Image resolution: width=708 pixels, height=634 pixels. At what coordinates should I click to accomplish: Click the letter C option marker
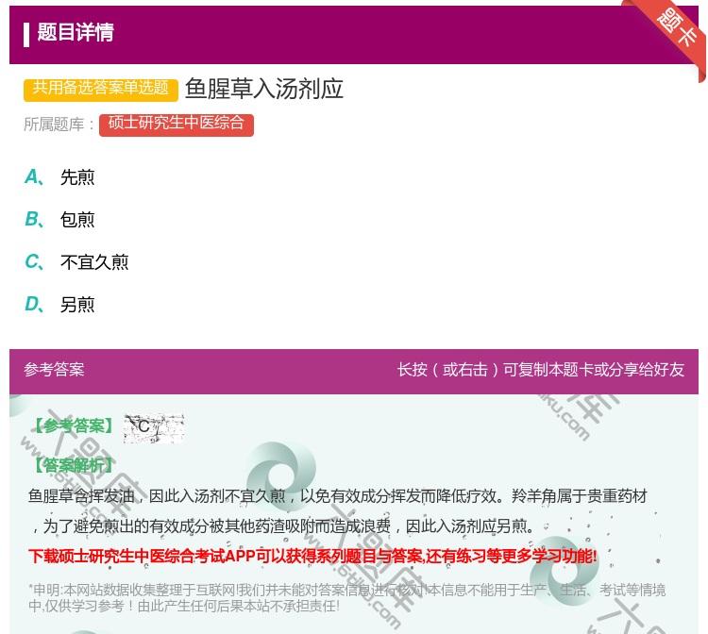click(x=34, y=262)
